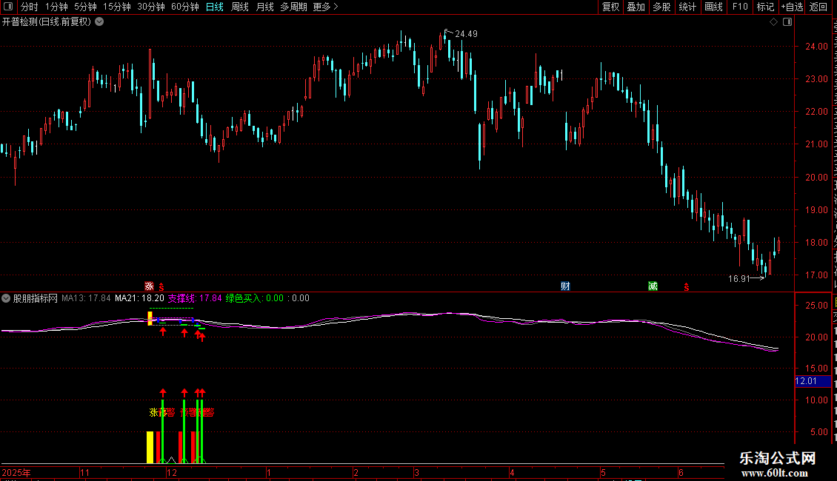Click the yellow bar in indicator panel

150,448
